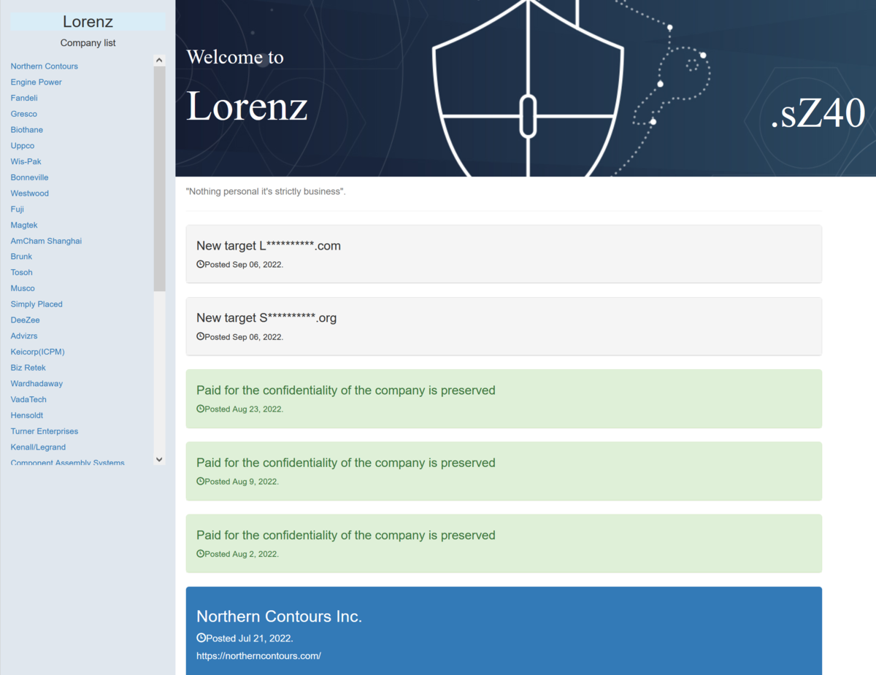This screenshot has width=876, height=675.
Task: Click the clock icon on the Aug 9 paid post
Action: (x=201, y=481)
